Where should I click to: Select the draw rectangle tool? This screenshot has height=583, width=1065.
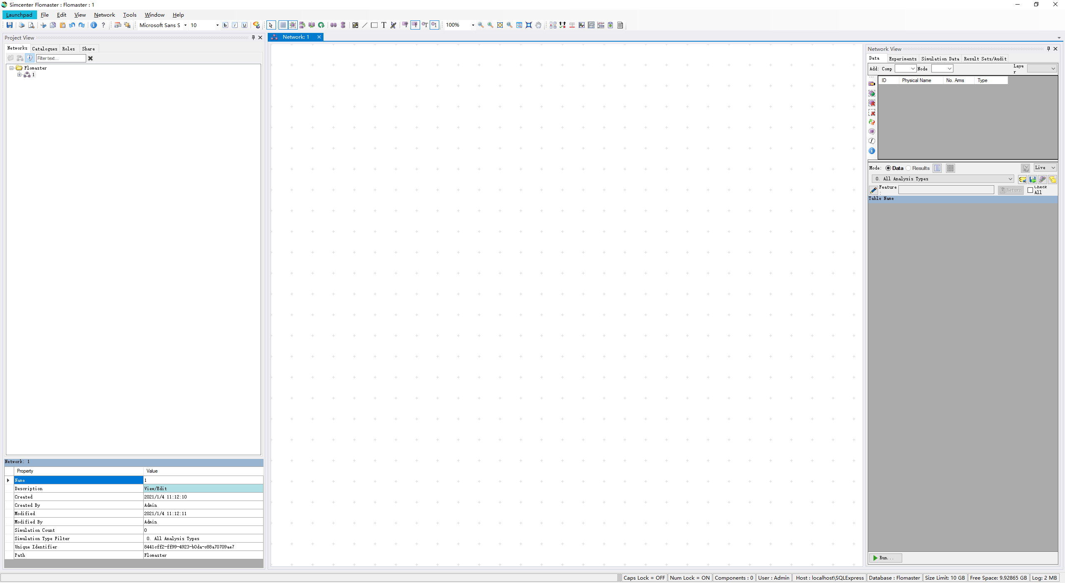click(x=374, y=25)
